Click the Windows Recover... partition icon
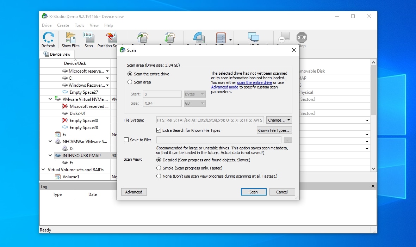The height and width of the screenshot is (247, 416). click(x=65, y=85)
